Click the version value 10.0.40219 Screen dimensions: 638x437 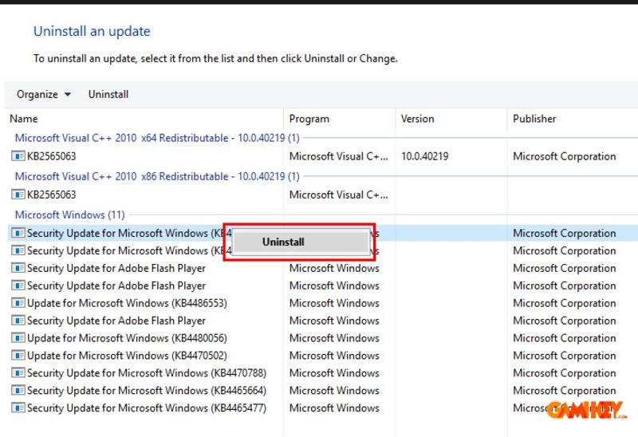coord(425,156)
